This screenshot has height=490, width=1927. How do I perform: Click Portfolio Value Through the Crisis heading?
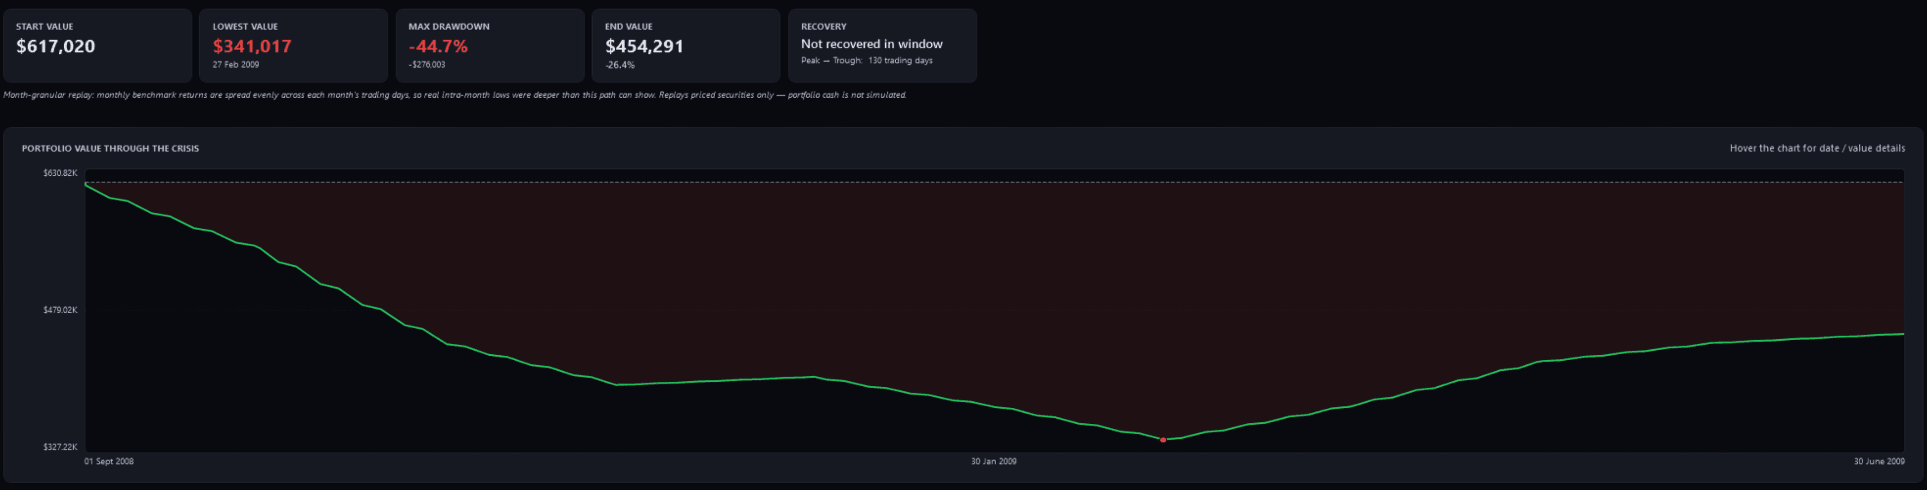point(110,149)
